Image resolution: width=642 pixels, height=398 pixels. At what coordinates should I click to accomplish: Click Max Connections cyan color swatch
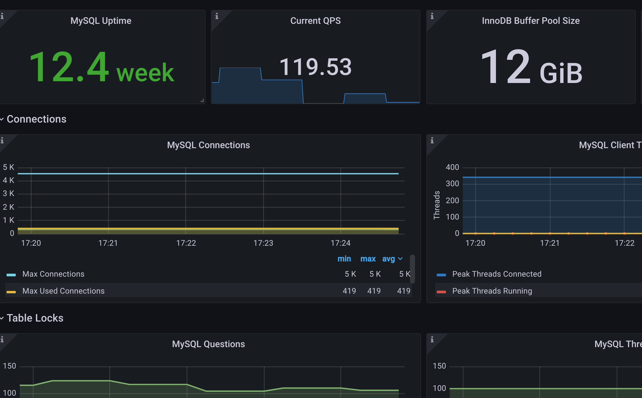(x=11, y=275)
